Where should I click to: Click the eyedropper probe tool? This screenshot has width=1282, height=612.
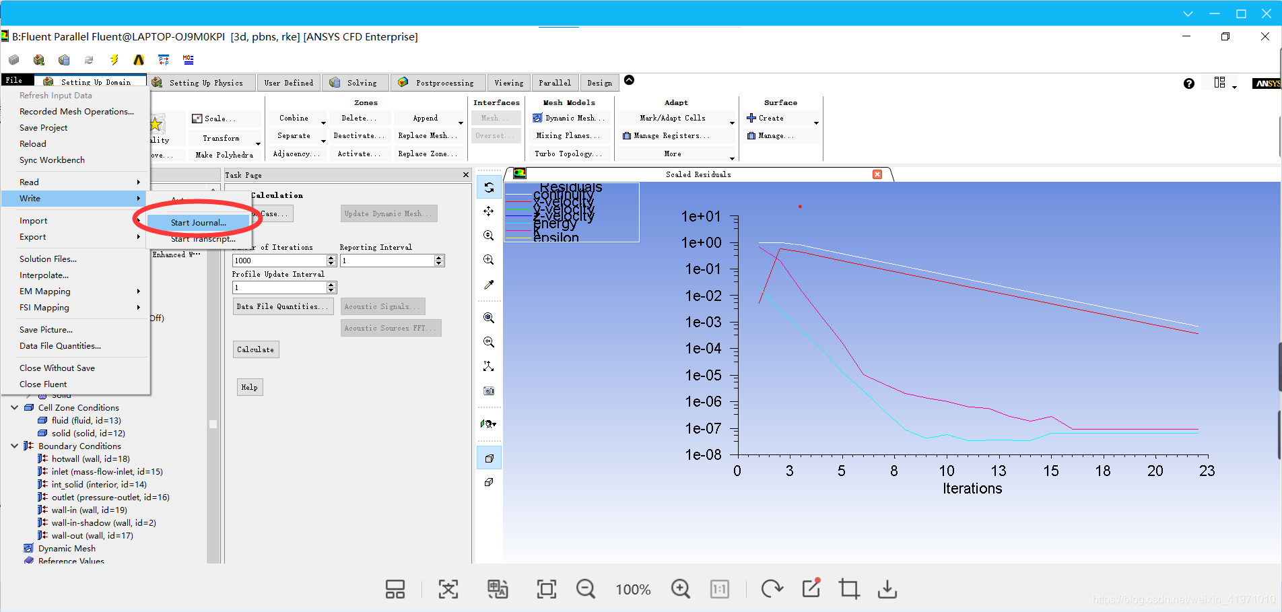[489, 284]
